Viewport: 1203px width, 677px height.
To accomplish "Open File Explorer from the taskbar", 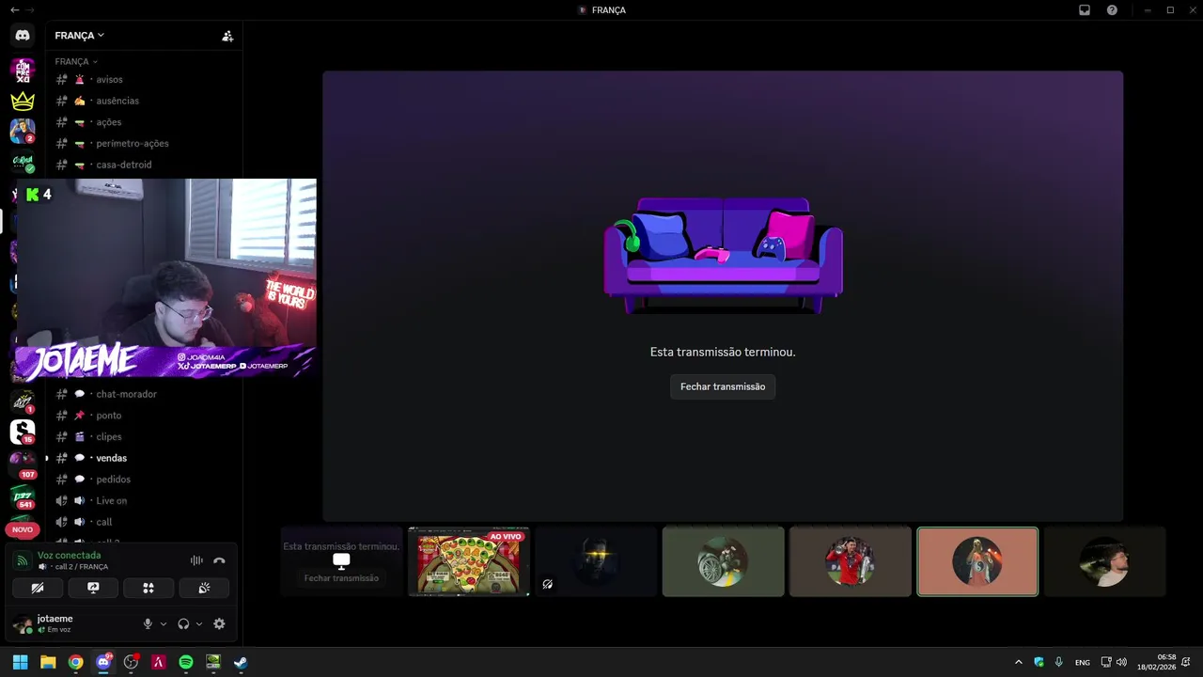I will [x=48, y=662].
